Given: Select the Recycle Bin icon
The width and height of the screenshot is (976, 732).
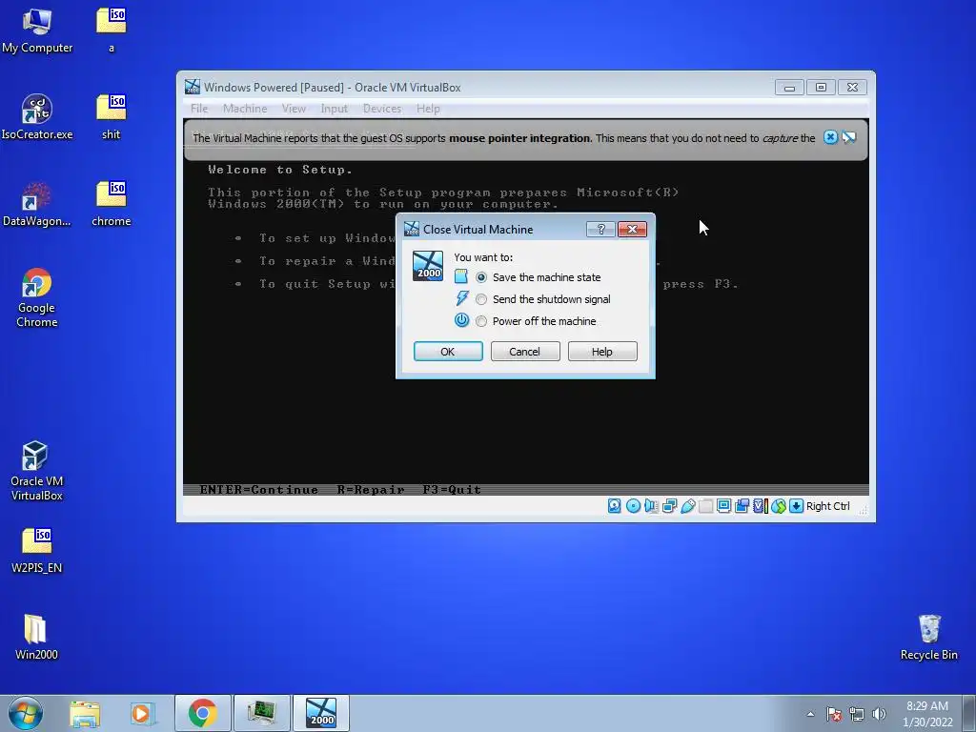Looking at the screenshot, I should pyautogui.click(x=928, y=637).
